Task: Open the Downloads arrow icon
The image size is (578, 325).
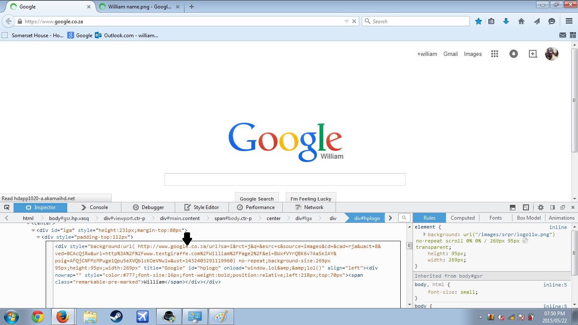Action: click(x=506, y=21)
